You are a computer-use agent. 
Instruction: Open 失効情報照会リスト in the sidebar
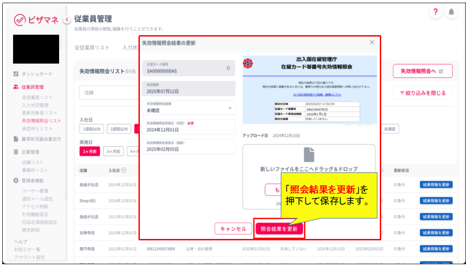[x=41, y=121]
